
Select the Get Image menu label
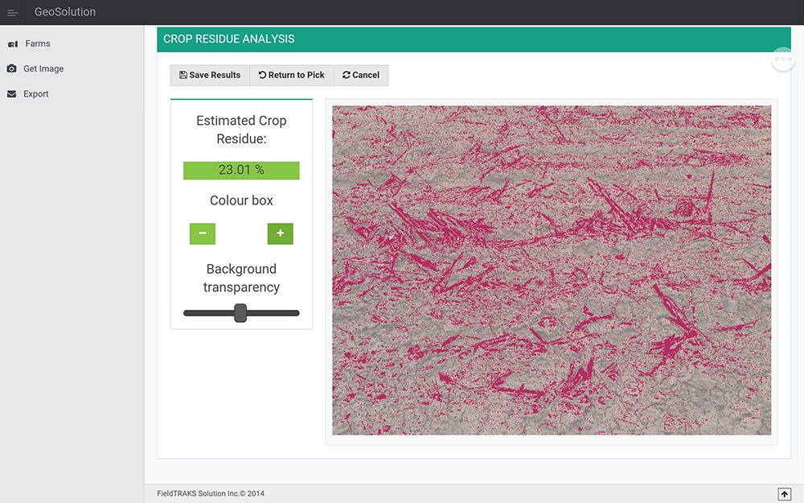point(43,69)
